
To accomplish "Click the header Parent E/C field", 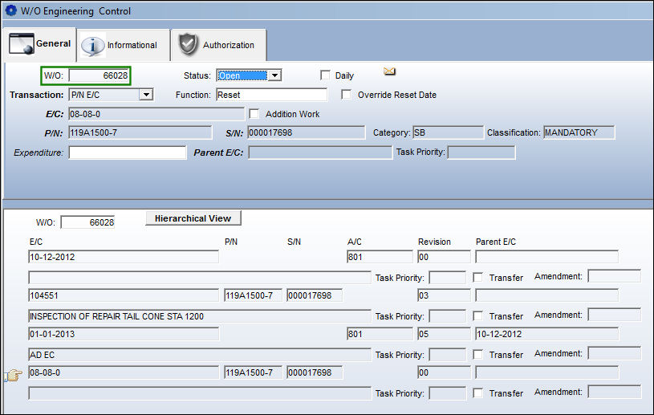I will [x=320, y=153].
